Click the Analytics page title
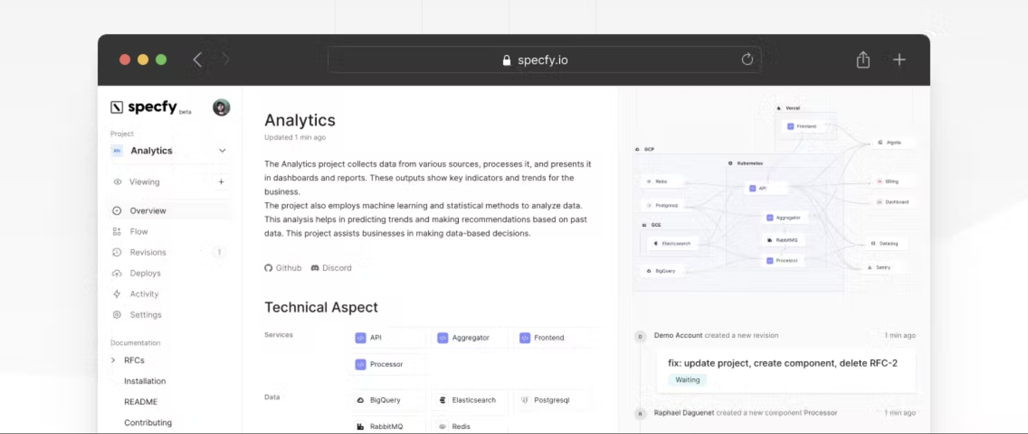This screenshot has width=1028, height=434. (300, 120)
